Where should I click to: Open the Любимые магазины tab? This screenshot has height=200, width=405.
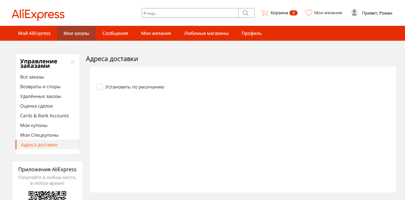click(x=206, y=33)
